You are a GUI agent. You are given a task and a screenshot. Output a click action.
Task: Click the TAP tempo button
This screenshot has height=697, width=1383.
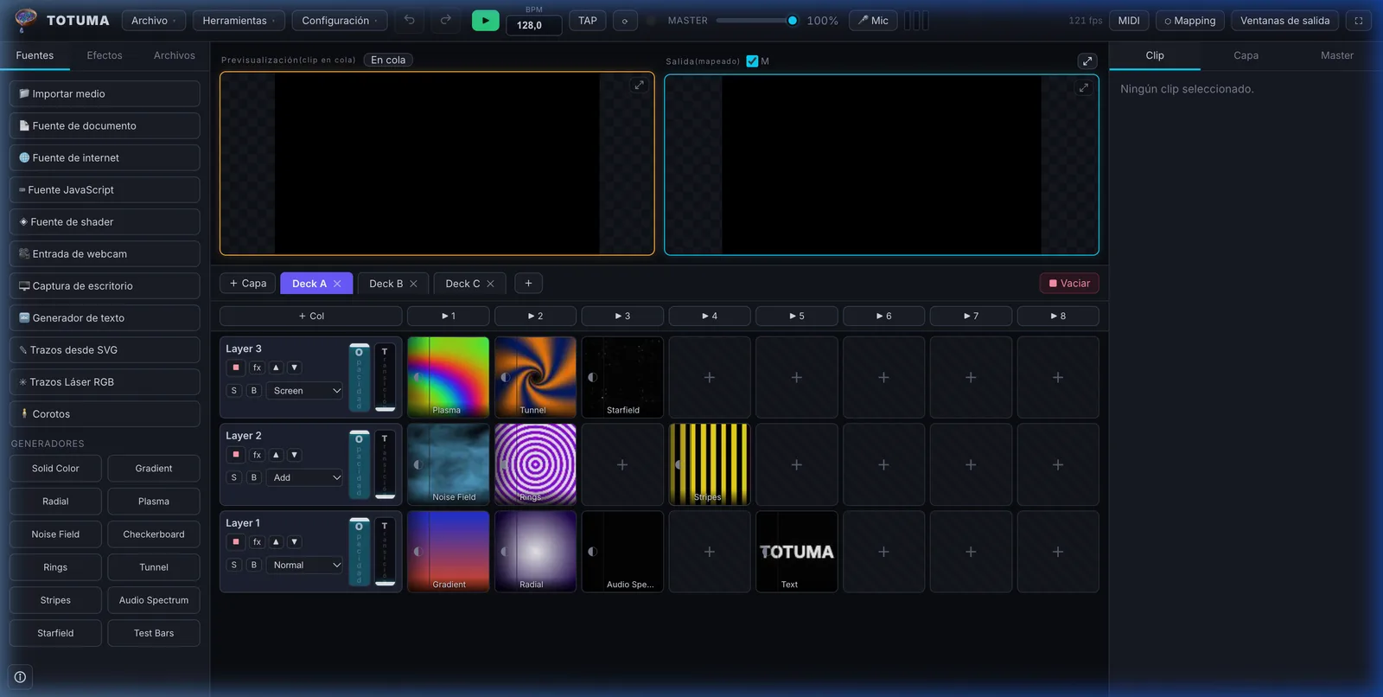[x=588, y=21]
